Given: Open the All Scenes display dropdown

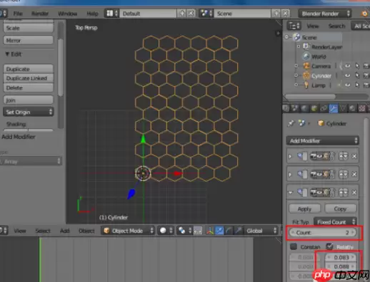Looking at the screenshot, I should [x=361, y=26].
